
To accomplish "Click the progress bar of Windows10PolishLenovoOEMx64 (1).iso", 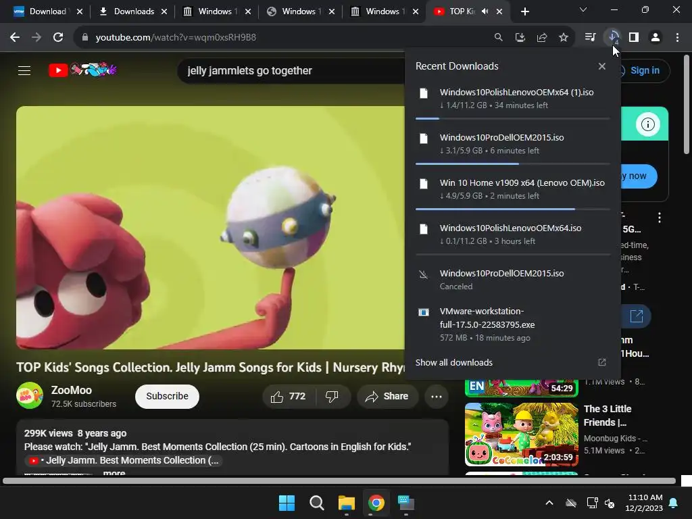I will click(x=513, y=118).
